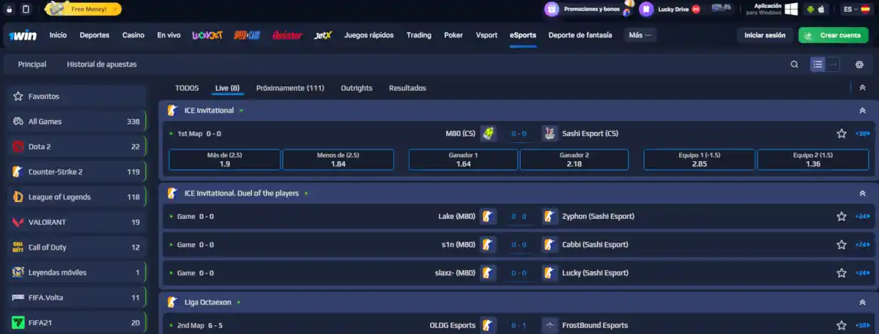The height and width of the screenshot is (334, 879).
Task: Bet on Ganador 1 at 1.64
Action: (x=463, y=160)
